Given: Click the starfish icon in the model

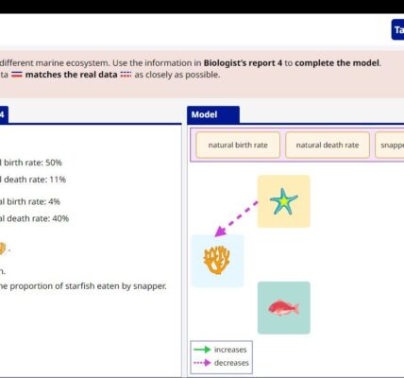Looking at the screenshot, I should pos(283,201).
